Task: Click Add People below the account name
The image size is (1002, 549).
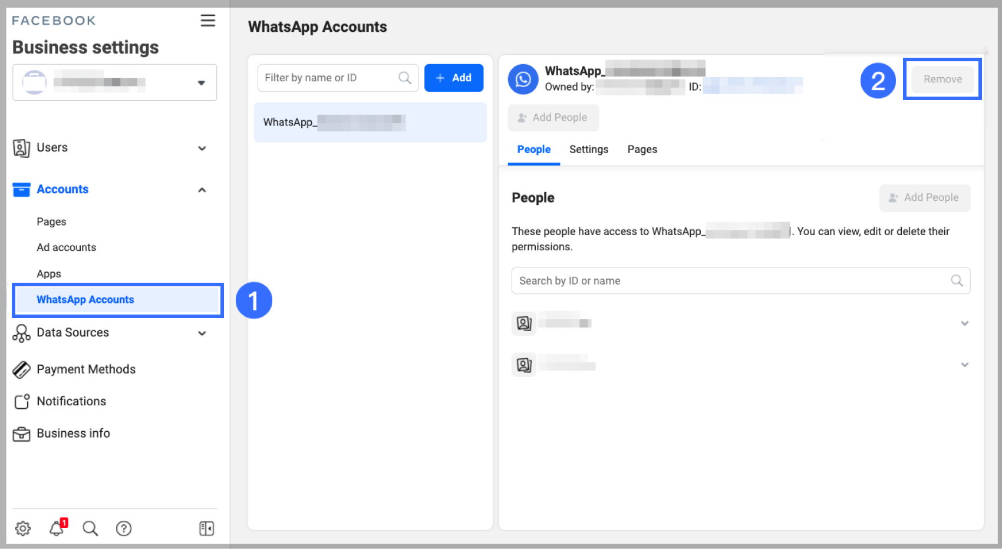Action: 553,118
